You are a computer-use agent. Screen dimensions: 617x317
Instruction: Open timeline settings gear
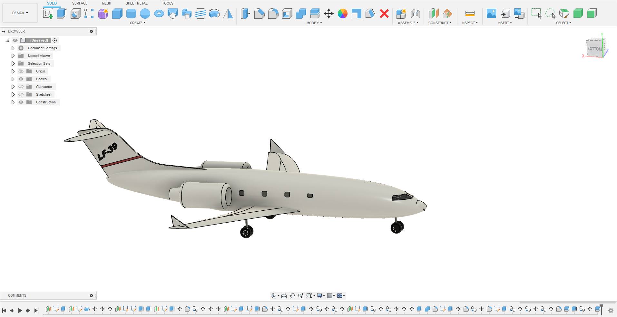coord(611,311)
